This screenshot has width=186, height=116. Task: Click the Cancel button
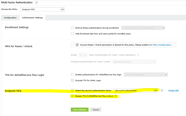tap(96, 110)
